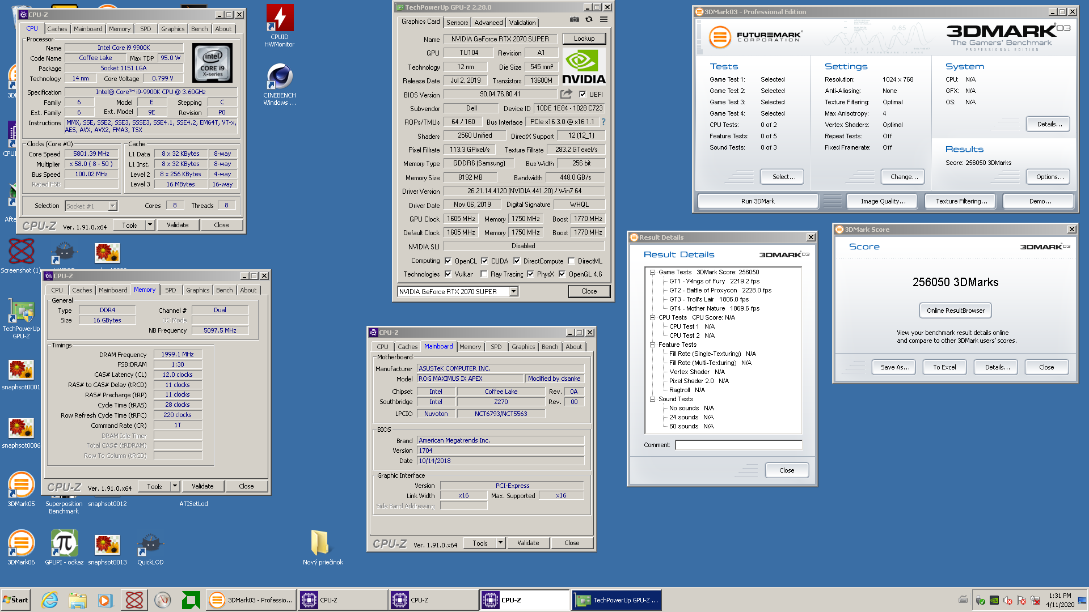Collapse CPU Tests tree node

tap(652, 318)
